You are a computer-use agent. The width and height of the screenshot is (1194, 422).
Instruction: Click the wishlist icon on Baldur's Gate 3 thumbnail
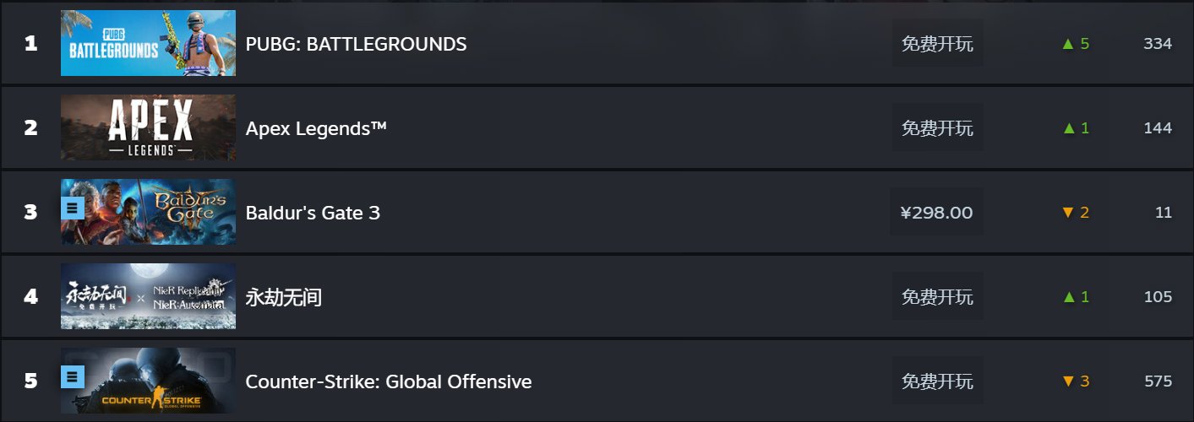(73, 207)
